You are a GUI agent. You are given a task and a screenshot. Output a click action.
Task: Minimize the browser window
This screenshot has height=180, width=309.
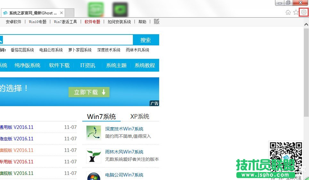click(x=280, y=3)
